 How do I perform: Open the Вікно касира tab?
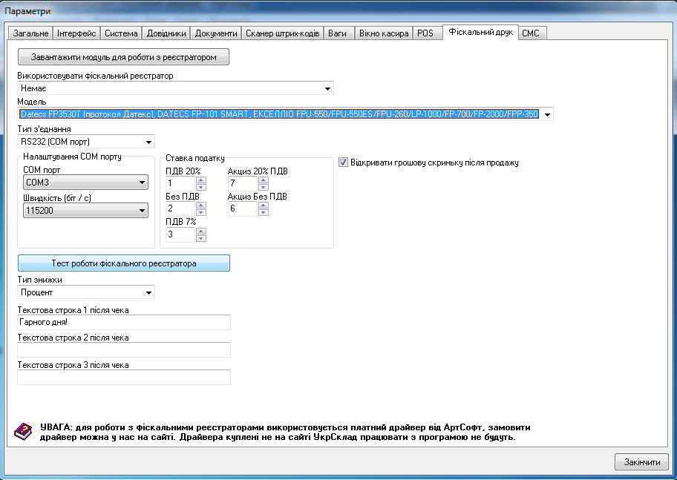coord(384,33)
